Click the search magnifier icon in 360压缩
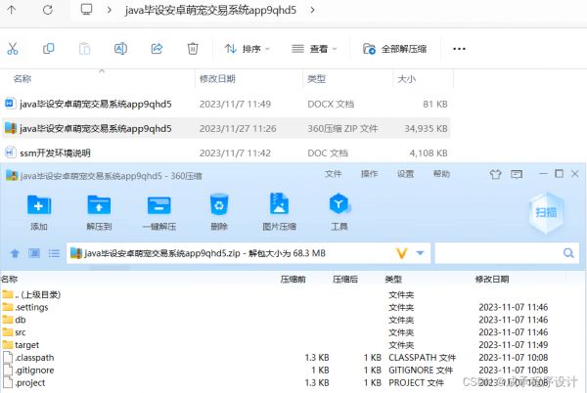587x393 pixels. pos(568,253)
